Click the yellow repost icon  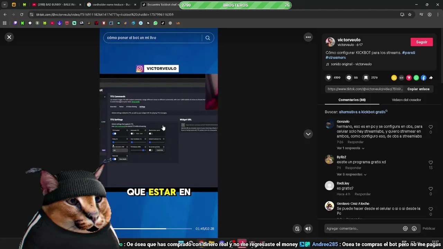pyautogui.click(x=394, y=78)
